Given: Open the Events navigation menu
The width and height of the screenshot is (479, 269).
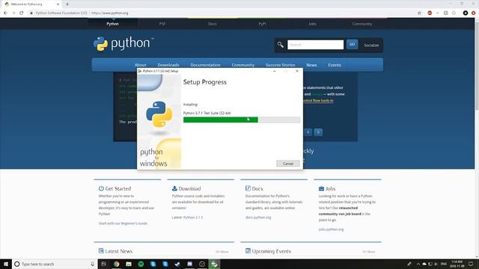Looking at the screenshot, I should (x=335, y=65).
